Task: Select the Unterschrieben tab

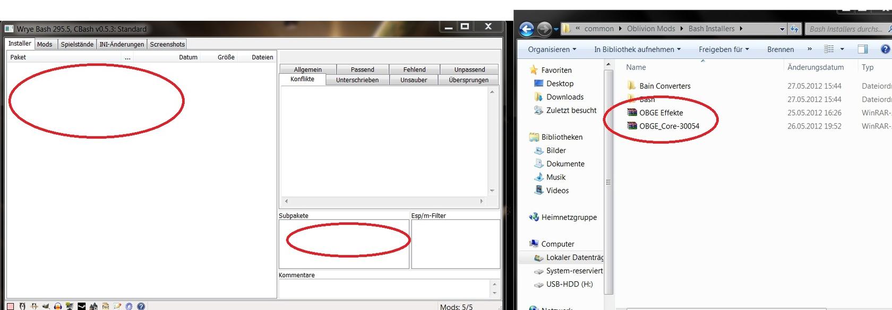Action: (357, 80)
